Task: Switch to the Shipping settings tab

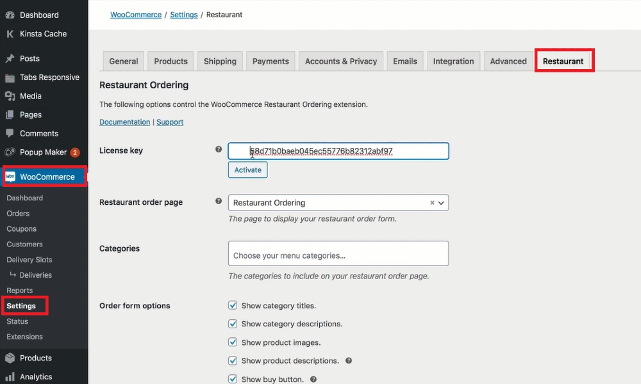Action: tap(220, 61)
